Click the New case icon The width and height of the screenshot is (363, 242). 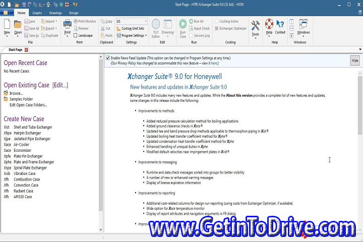tap(7, 25)
